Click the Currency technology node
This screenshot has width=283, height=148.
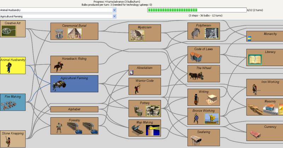[264, 132]
